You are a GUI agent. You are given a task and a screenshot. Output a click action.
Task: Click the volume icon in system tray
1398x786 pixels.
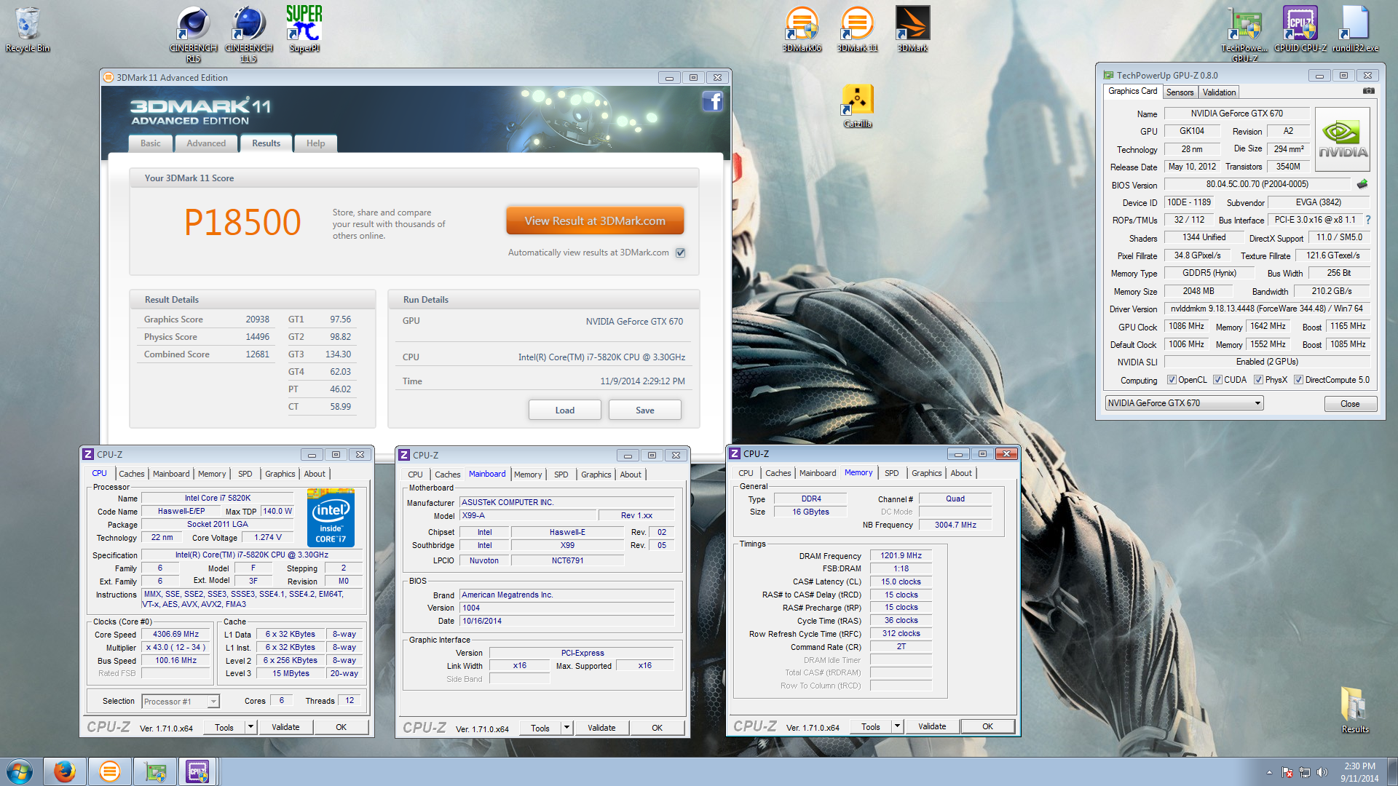(1322, 772)
